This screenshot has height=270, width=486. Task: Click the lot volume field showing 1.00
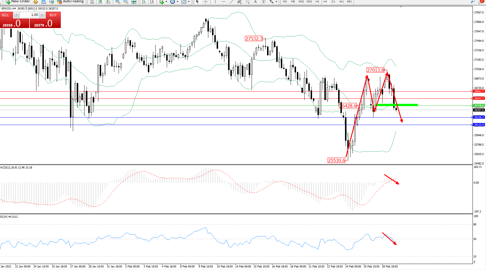[30, 15]
